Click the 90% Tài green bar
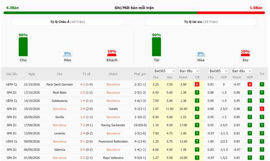Screen dimensions: 270x161 coord(156,47)
